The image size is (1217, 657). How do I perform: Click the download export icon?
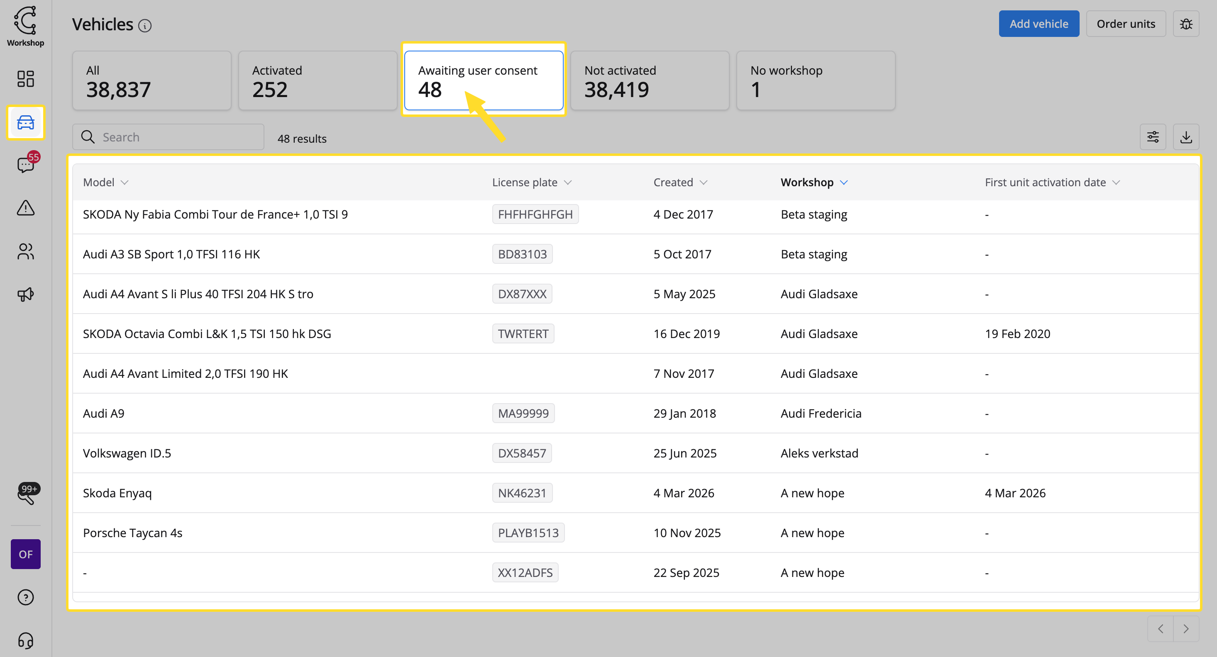click(1186, 137)
